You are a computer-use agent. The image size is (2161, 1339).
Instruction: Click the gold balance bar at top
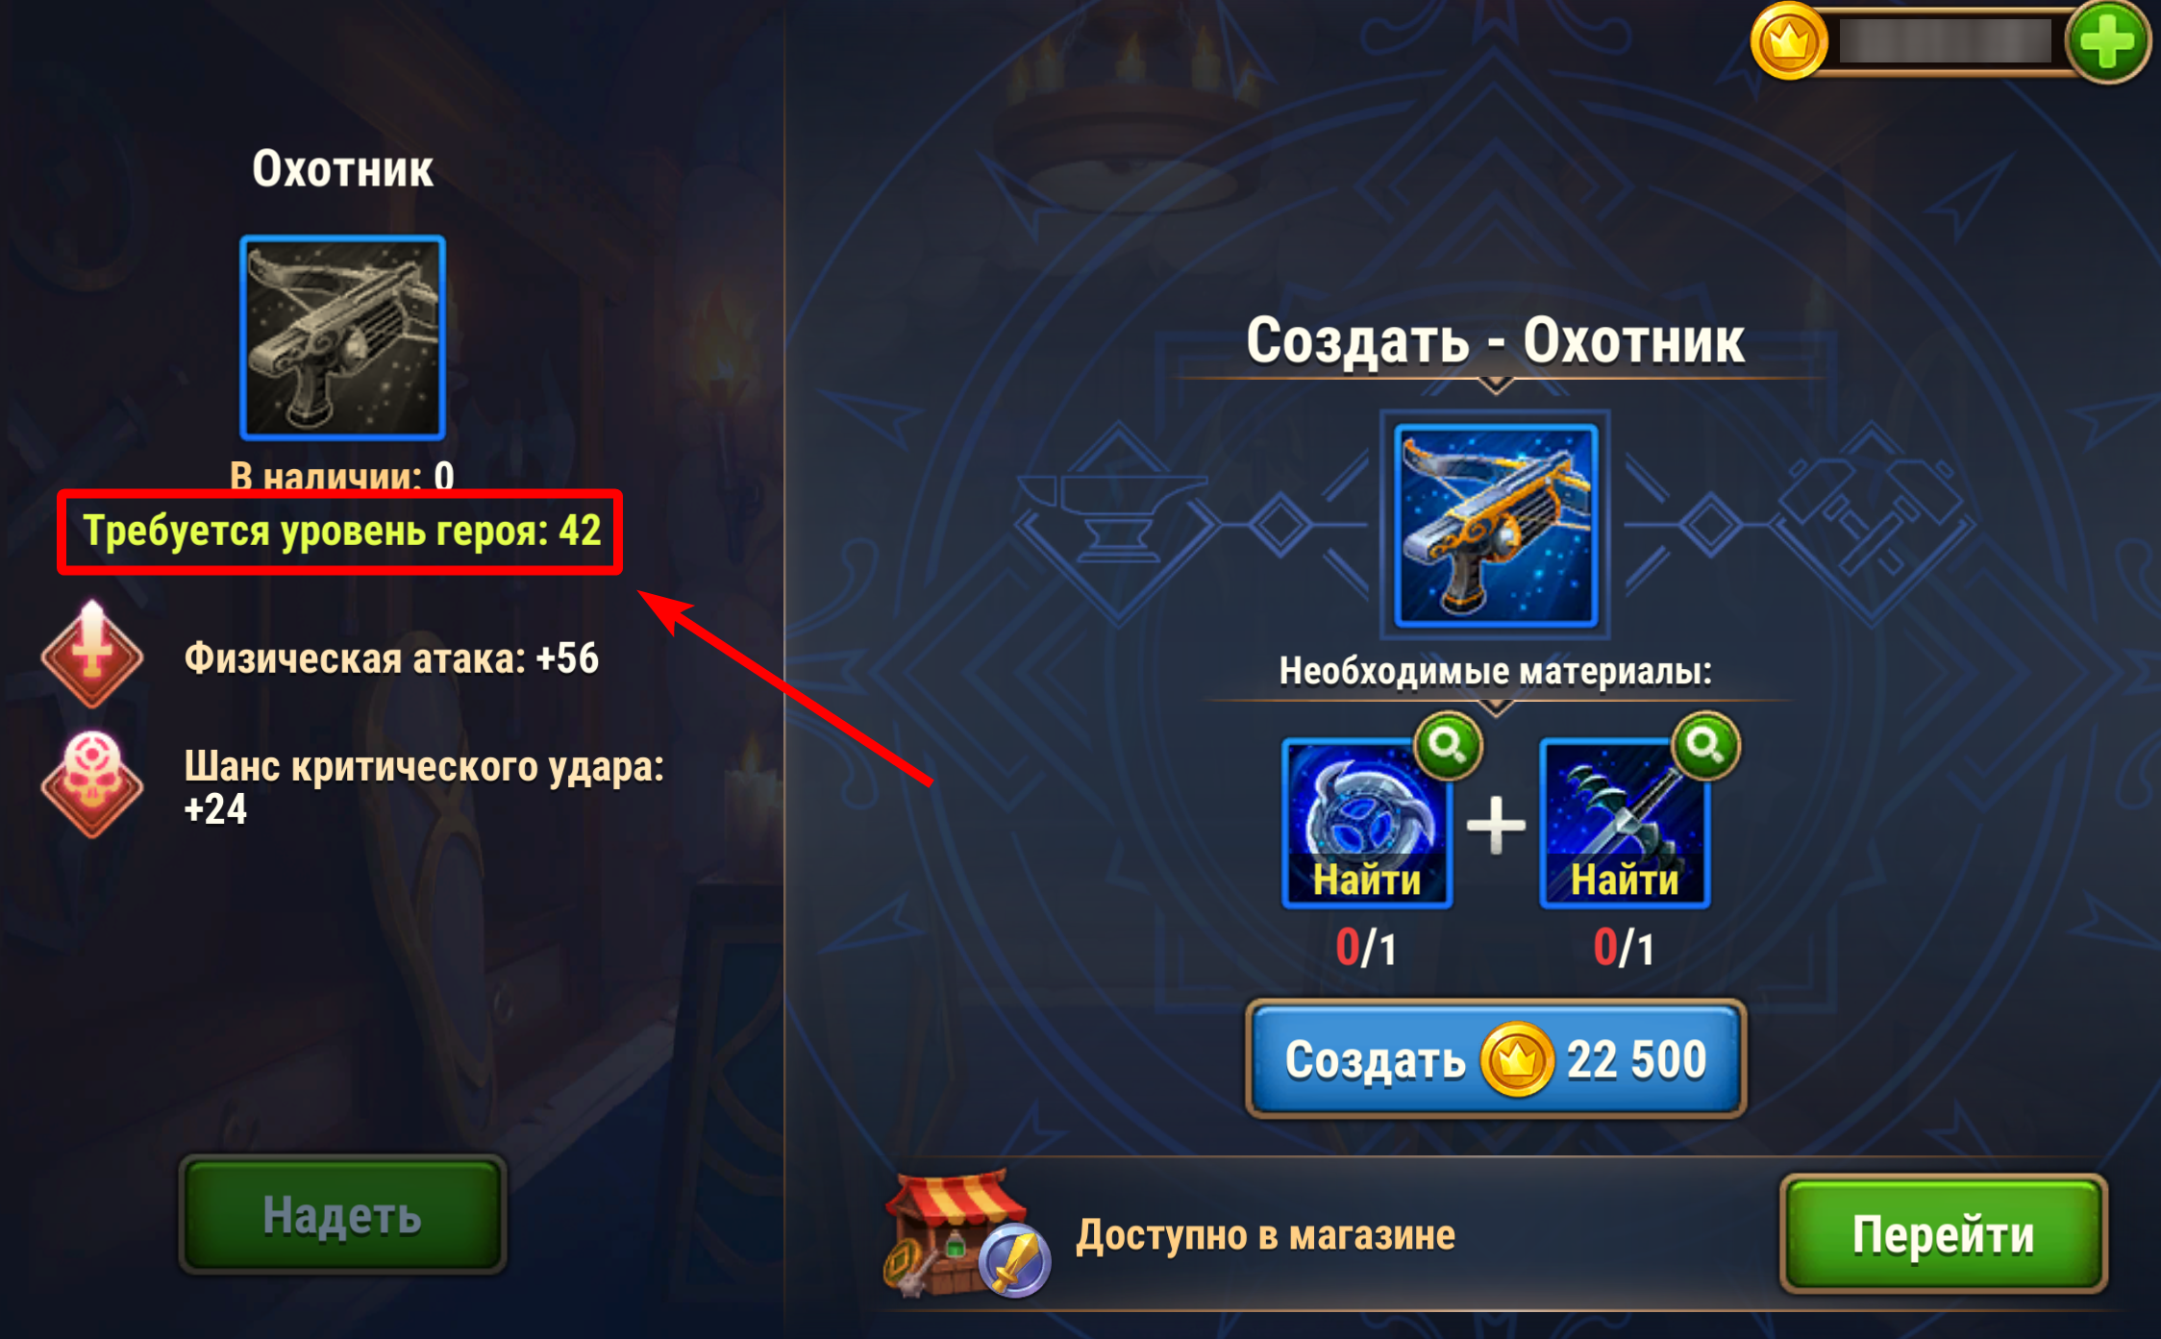coord(1946,42)
